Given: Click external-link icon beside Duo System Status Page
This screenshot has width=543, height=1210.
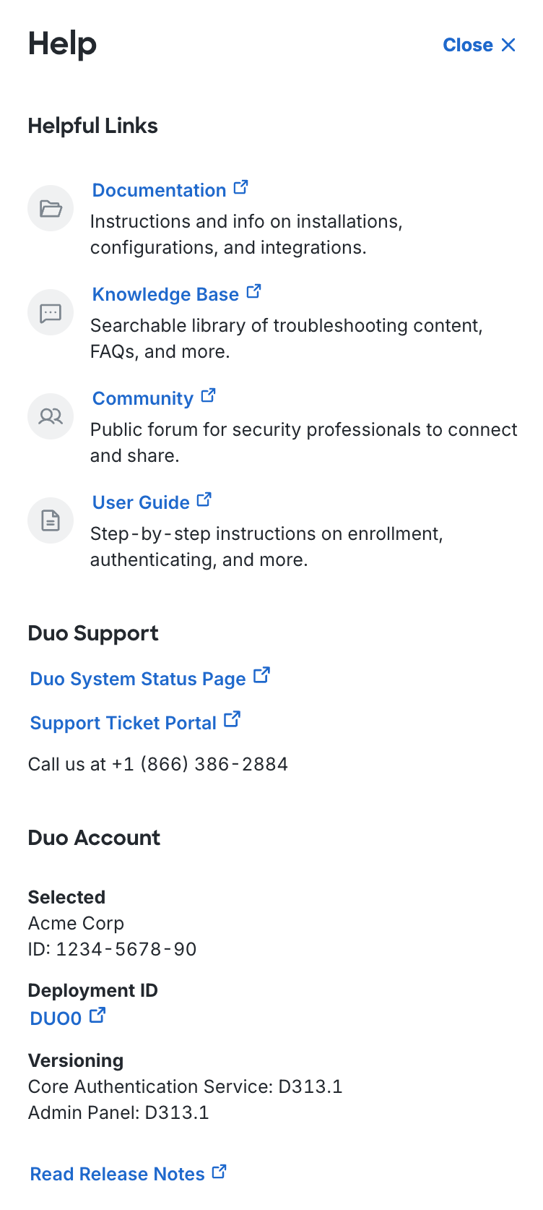Looking at the screenshot, I should click(262, 676).
